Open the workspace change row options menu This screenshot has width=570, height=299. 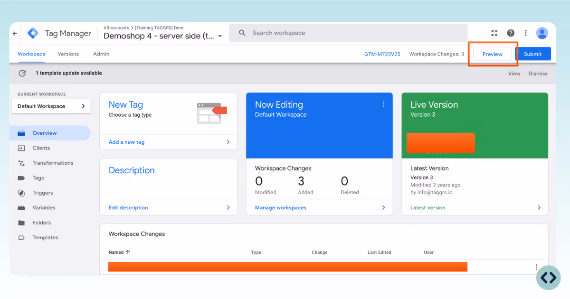pyautogui.click(x=536, y=267)
